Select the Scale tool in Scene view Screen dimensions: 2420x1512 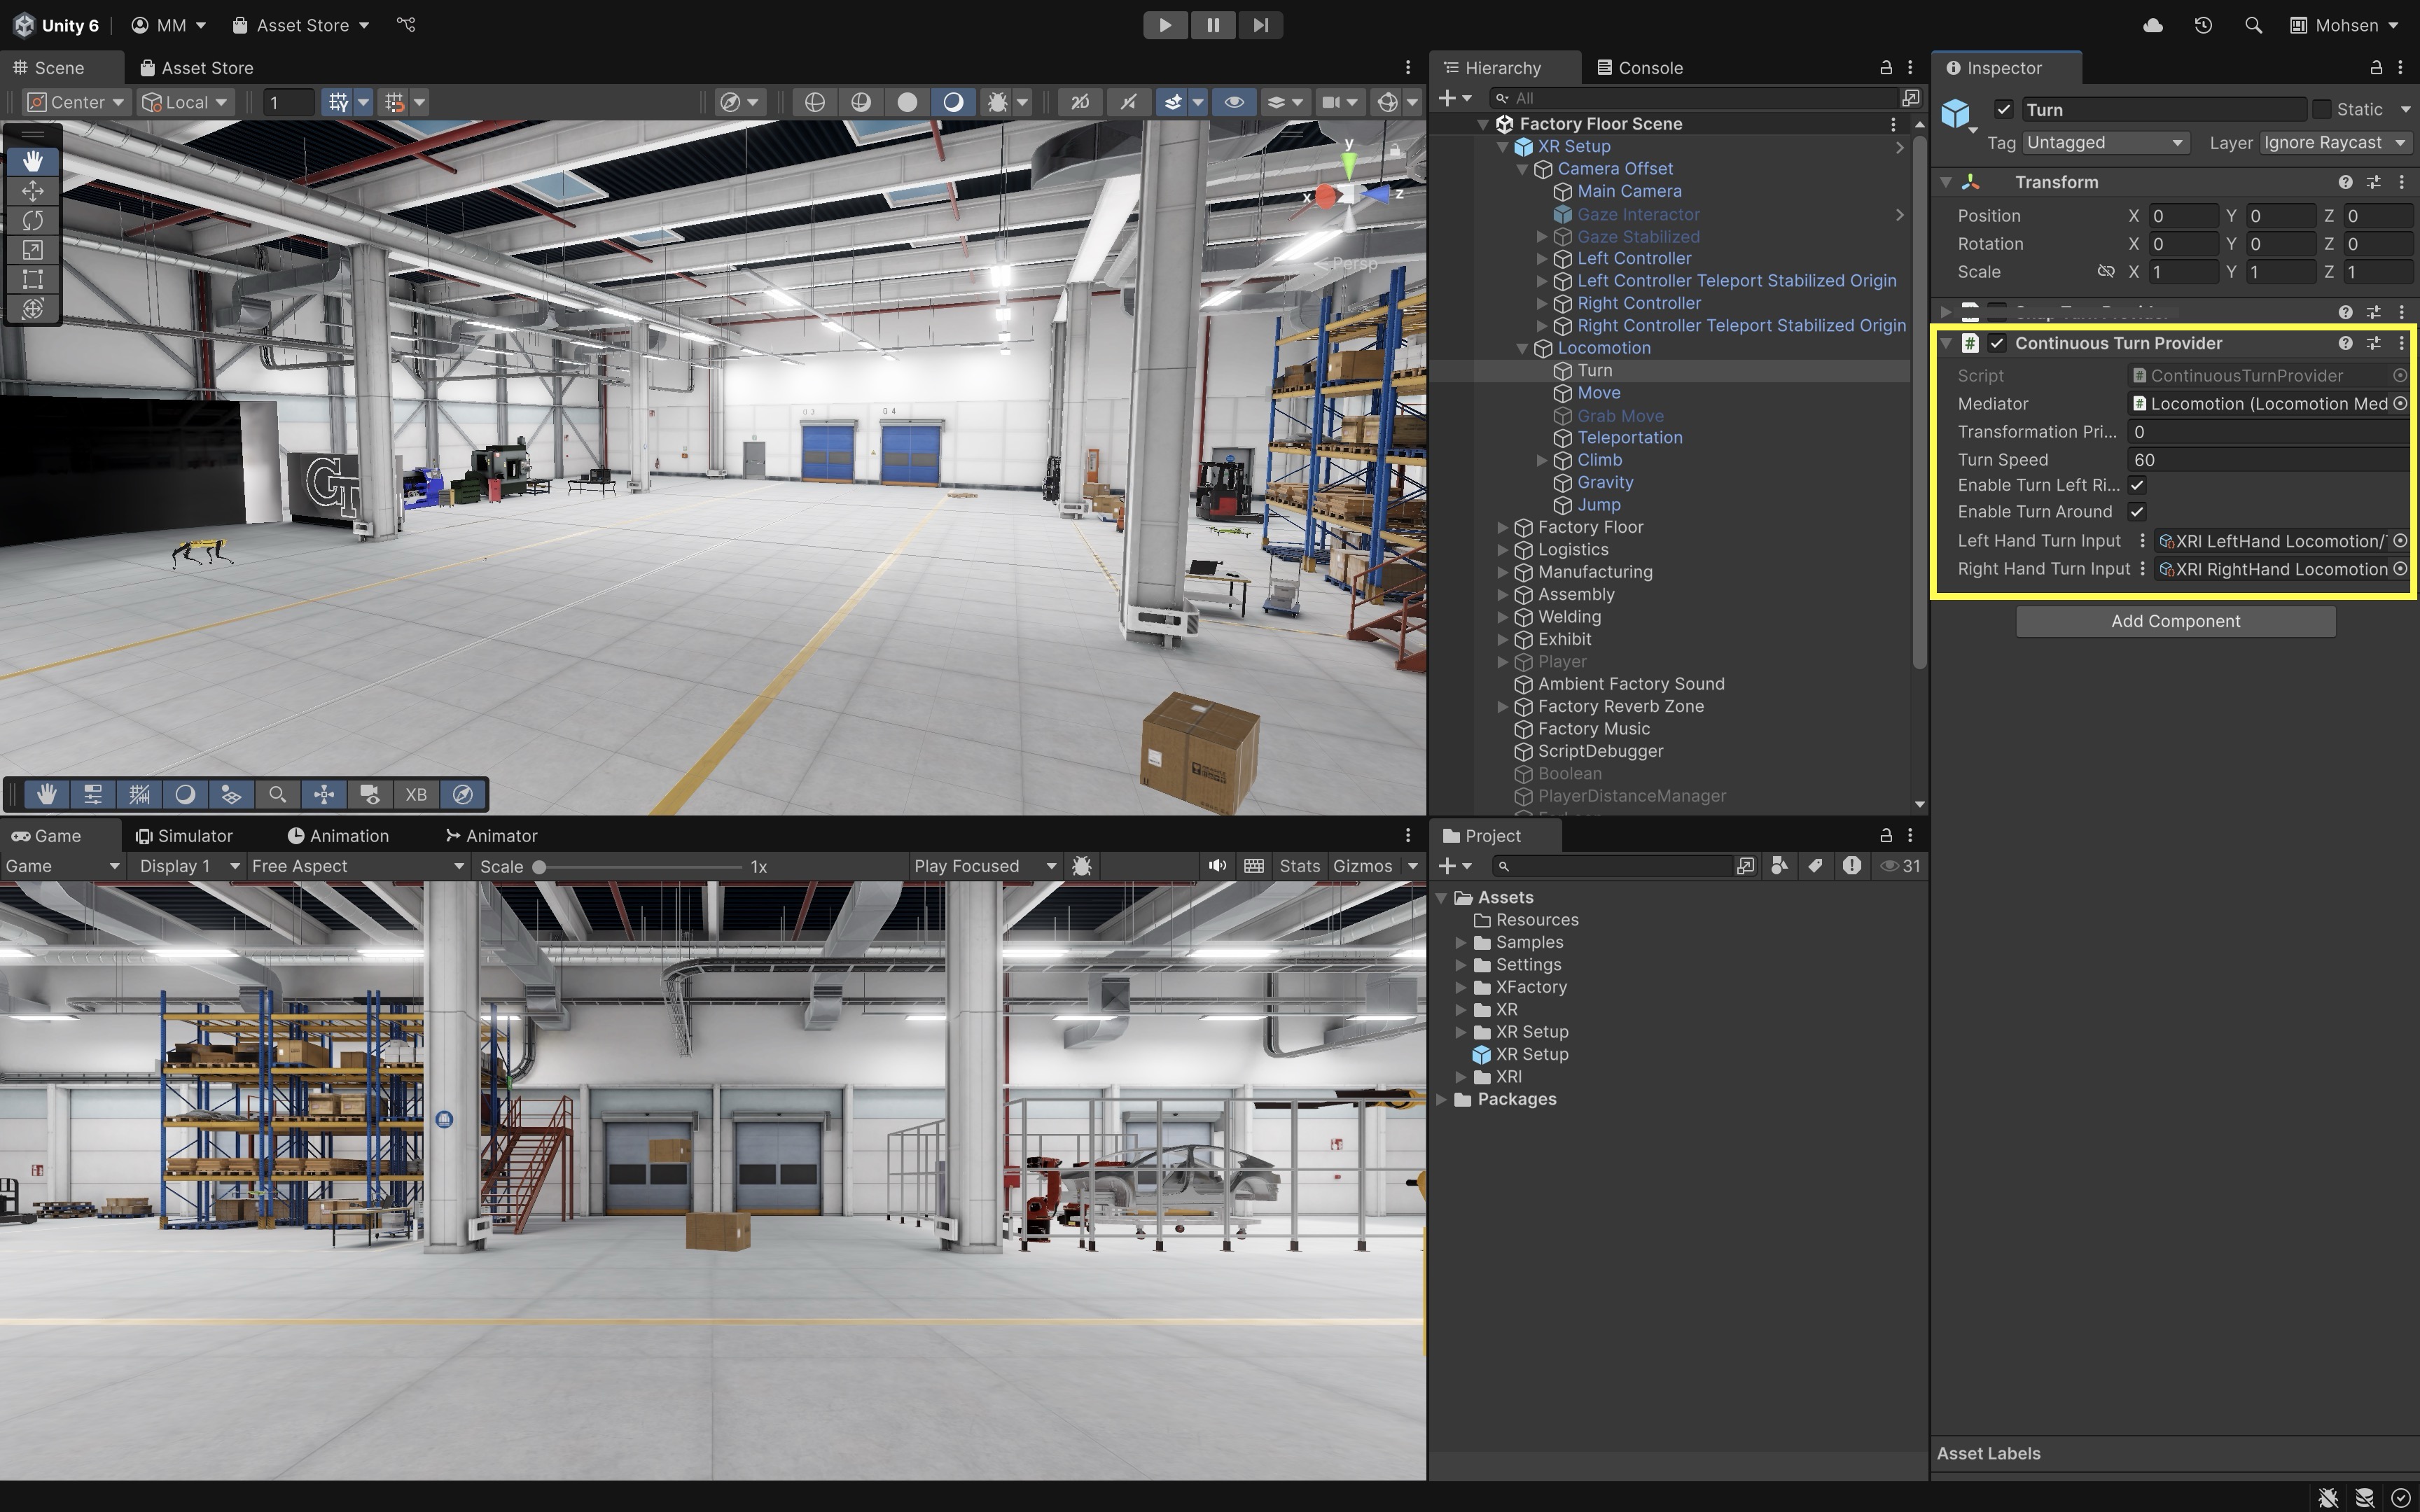[x=32, y=250]
